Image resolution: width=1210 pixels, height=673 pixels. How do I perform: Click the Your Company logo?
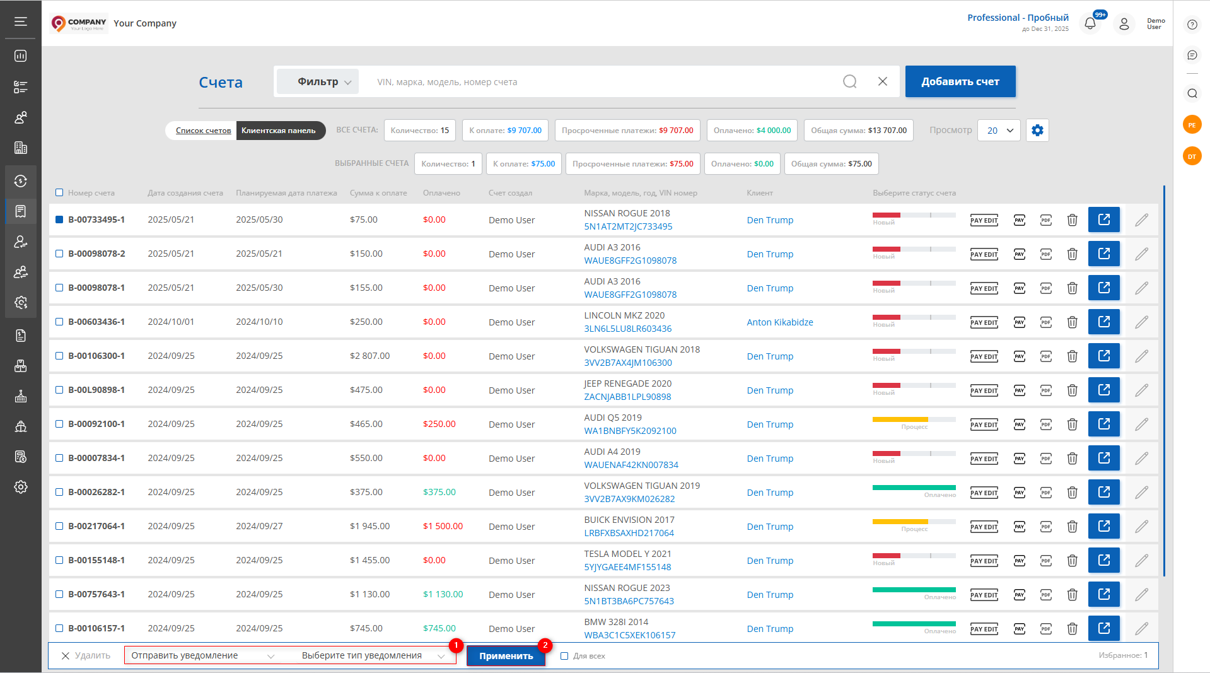79,23
